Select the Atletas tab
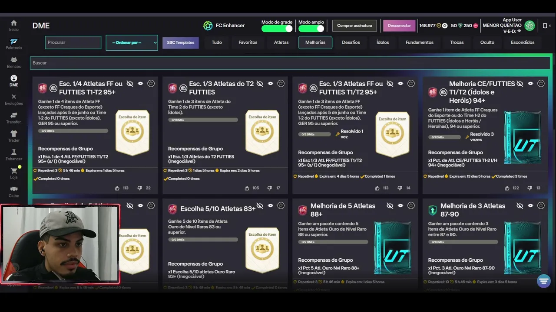This screenshot has height=312, width=556. point(281,42)
